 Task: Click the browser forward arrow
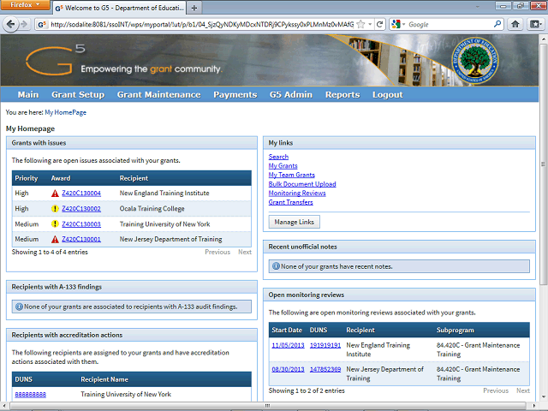(24, 24)
